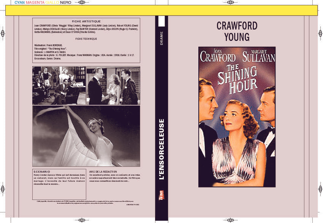
Task: Click the bottom-right registration crosshair mark
Action: pos(242,220)
